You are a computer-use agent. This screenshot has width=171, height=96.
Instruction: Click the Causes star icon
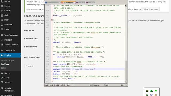coord(2,11)
